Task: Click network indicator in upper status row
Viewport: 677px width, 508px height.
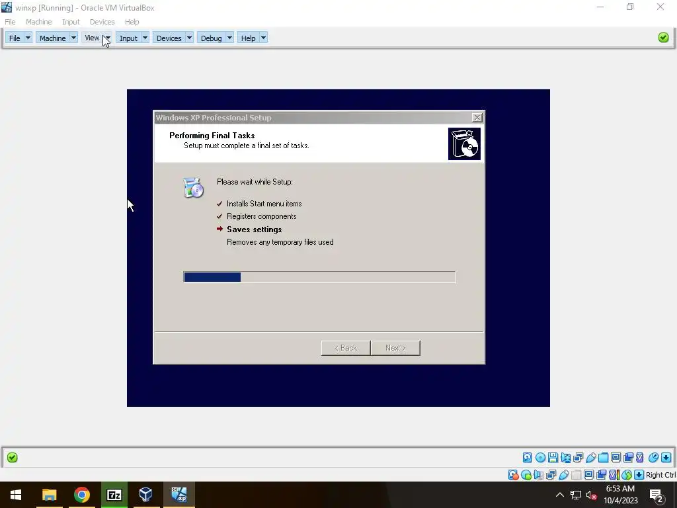Action: coord(578,458)
